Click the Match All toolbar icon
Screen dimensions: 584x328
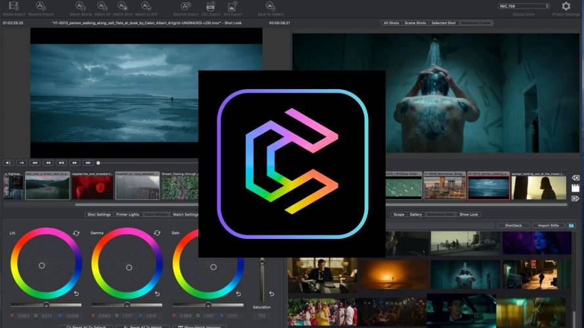tap(102, 6)
